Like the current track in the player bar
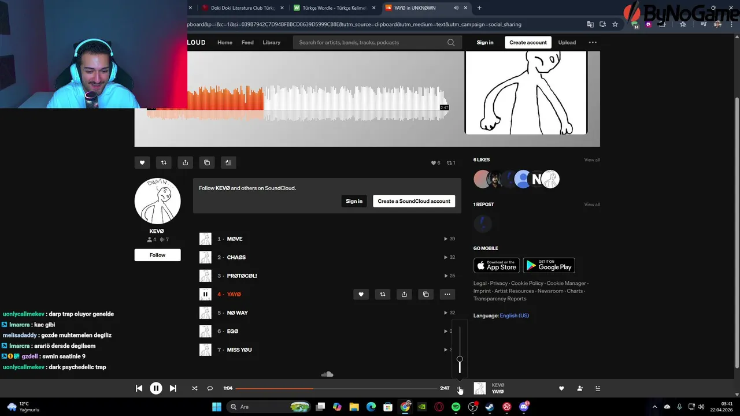Viewport: 740px width, 416px height. (561, 388)
